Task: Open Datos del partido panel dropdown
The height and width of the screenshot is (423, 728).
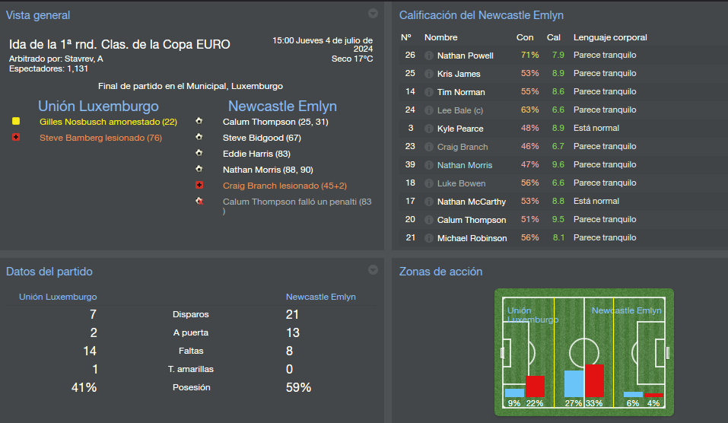Action: point(373,270)
